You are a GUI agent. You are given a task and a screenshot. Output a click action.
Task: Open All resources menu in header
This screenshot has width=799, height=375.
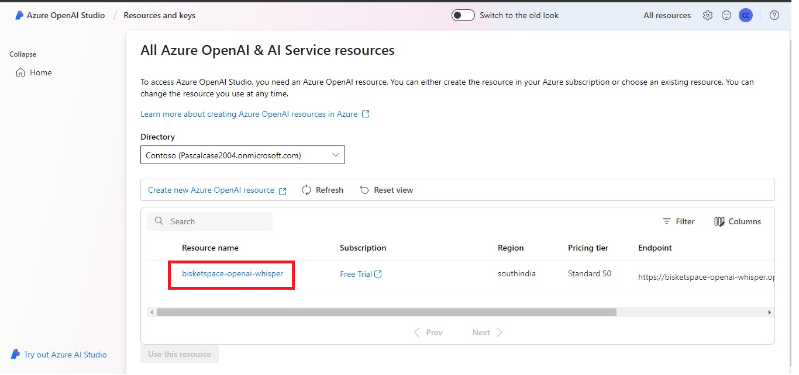[x=667, y=16]
